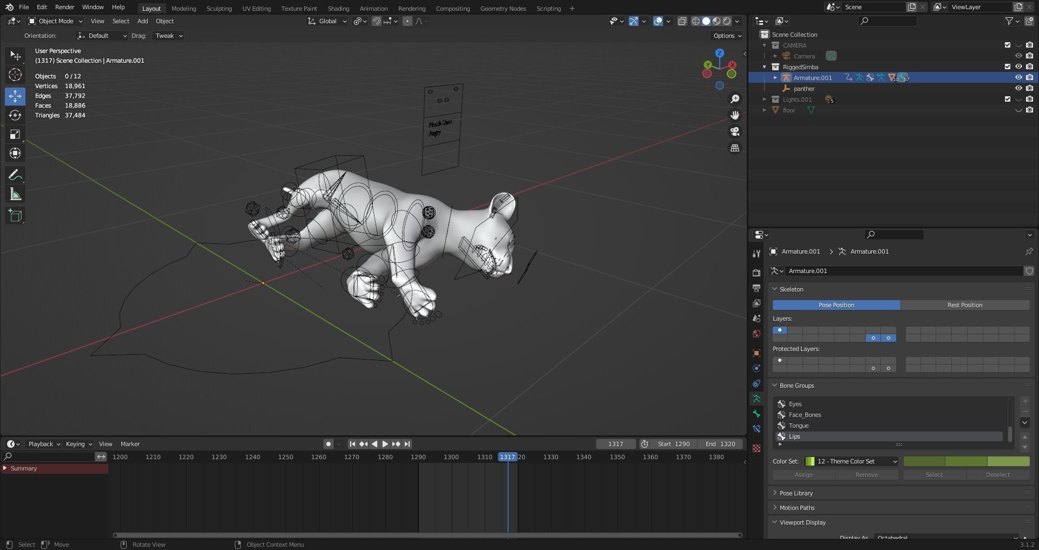This screenshot has height=550, width=1039.
Task: Click the current frame 1317 marker
Action: pos(507,457)
